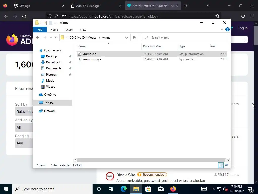This screenshot has width=258, height=194.
Task: List all Firefox tabs dropdown
Action: tap(208, 6)
